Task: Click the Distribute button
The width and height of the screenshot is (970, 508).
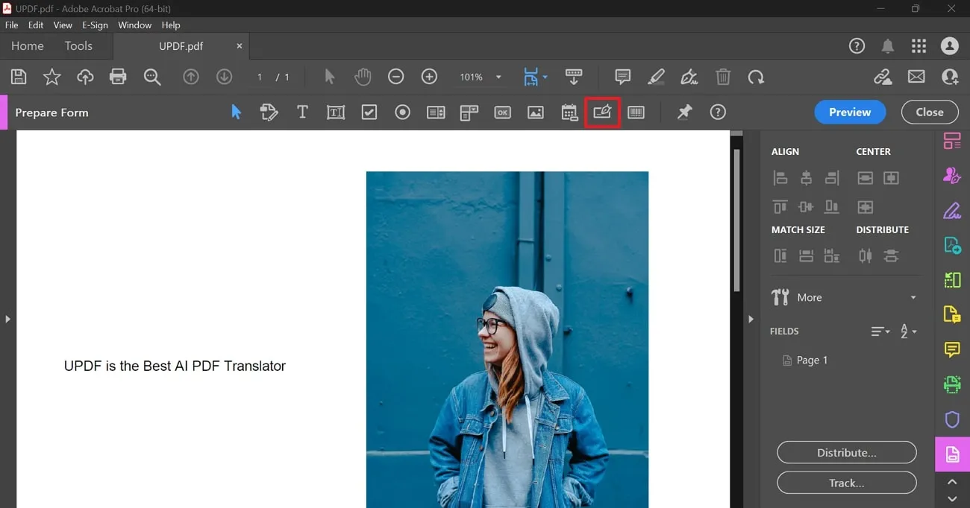Action: click(x=847, y=452)
